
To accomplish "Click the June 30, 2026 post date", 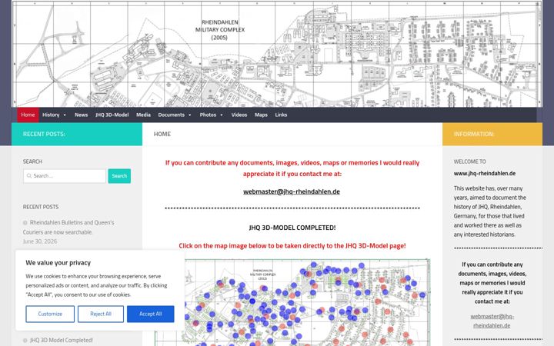I will 40,241.
